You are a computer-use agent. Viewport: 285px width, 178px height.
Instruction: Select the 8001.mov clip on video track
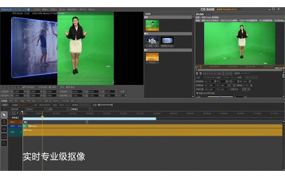(x=152, y=126)
